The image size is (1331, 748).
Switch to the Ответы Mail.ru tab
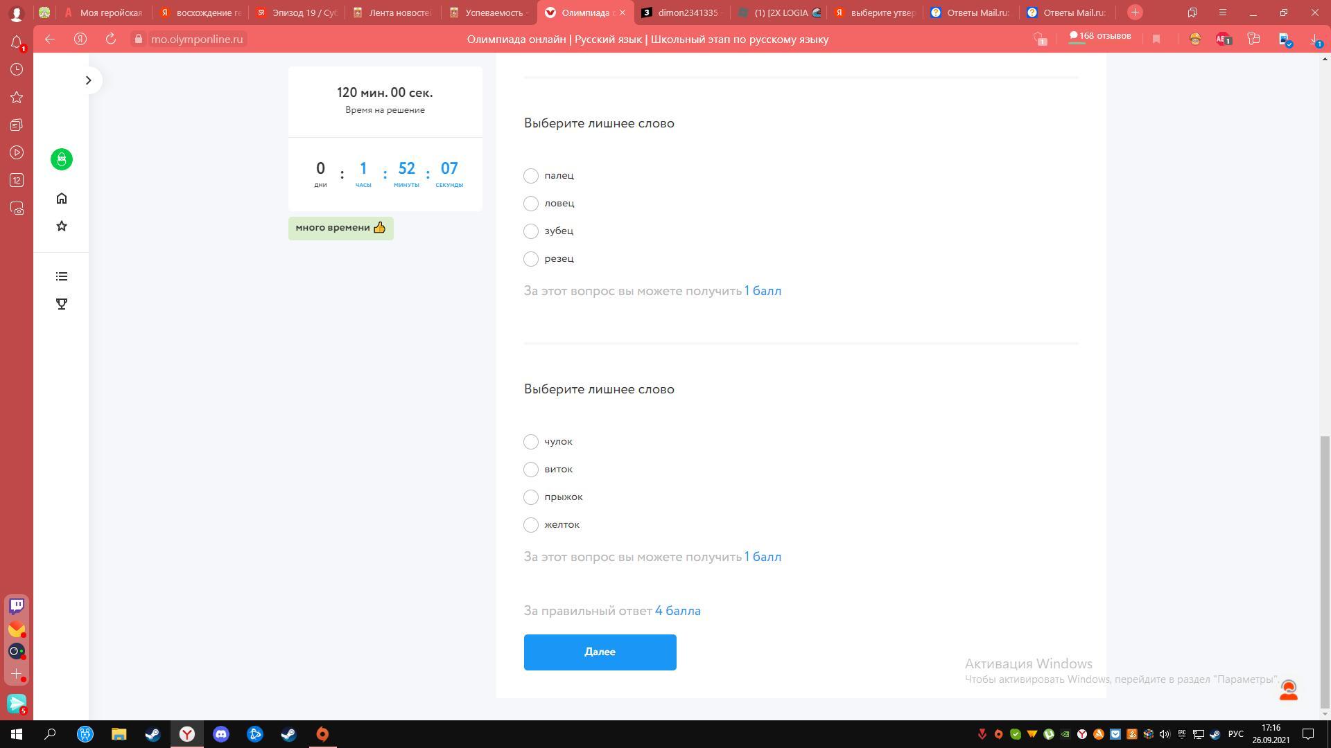click(x=972, y=12)
